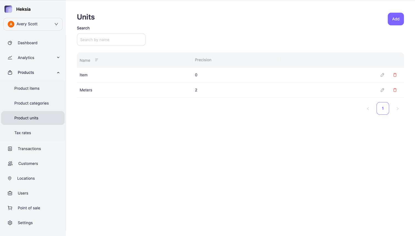Click the Heksia logo icon
Screen dimensions: 415x236
(x=9, y=9)
